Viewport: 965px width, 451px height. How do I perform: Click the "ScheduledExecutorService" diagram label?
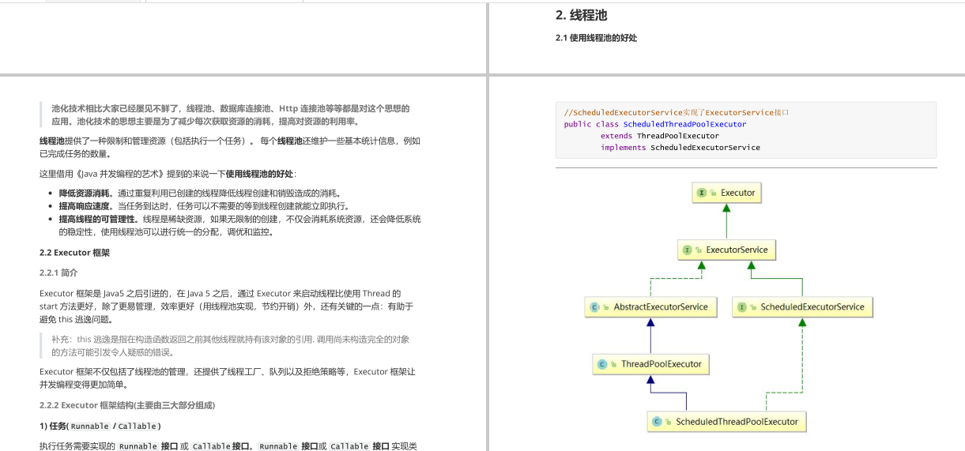click(812, 306)
